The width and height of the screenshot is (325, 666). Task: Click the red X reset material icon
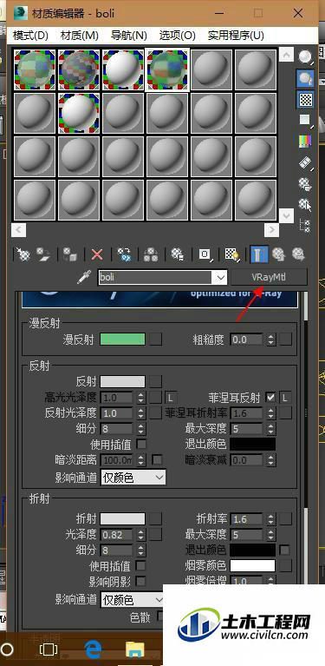(x=97, y=254)
